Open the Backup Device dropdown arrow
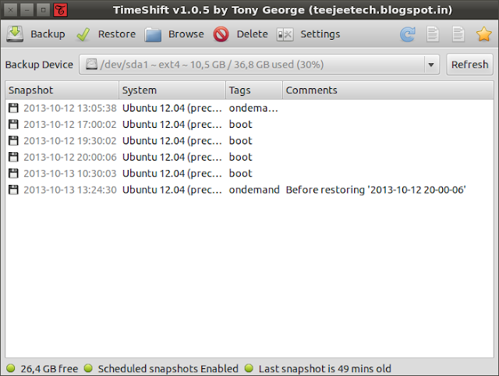The width and height of the screenshot is (499, 376). tap(431, 65)
